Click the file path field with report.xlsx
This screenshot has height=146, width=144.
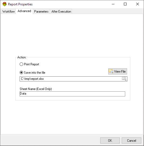[x=73, y=79]
